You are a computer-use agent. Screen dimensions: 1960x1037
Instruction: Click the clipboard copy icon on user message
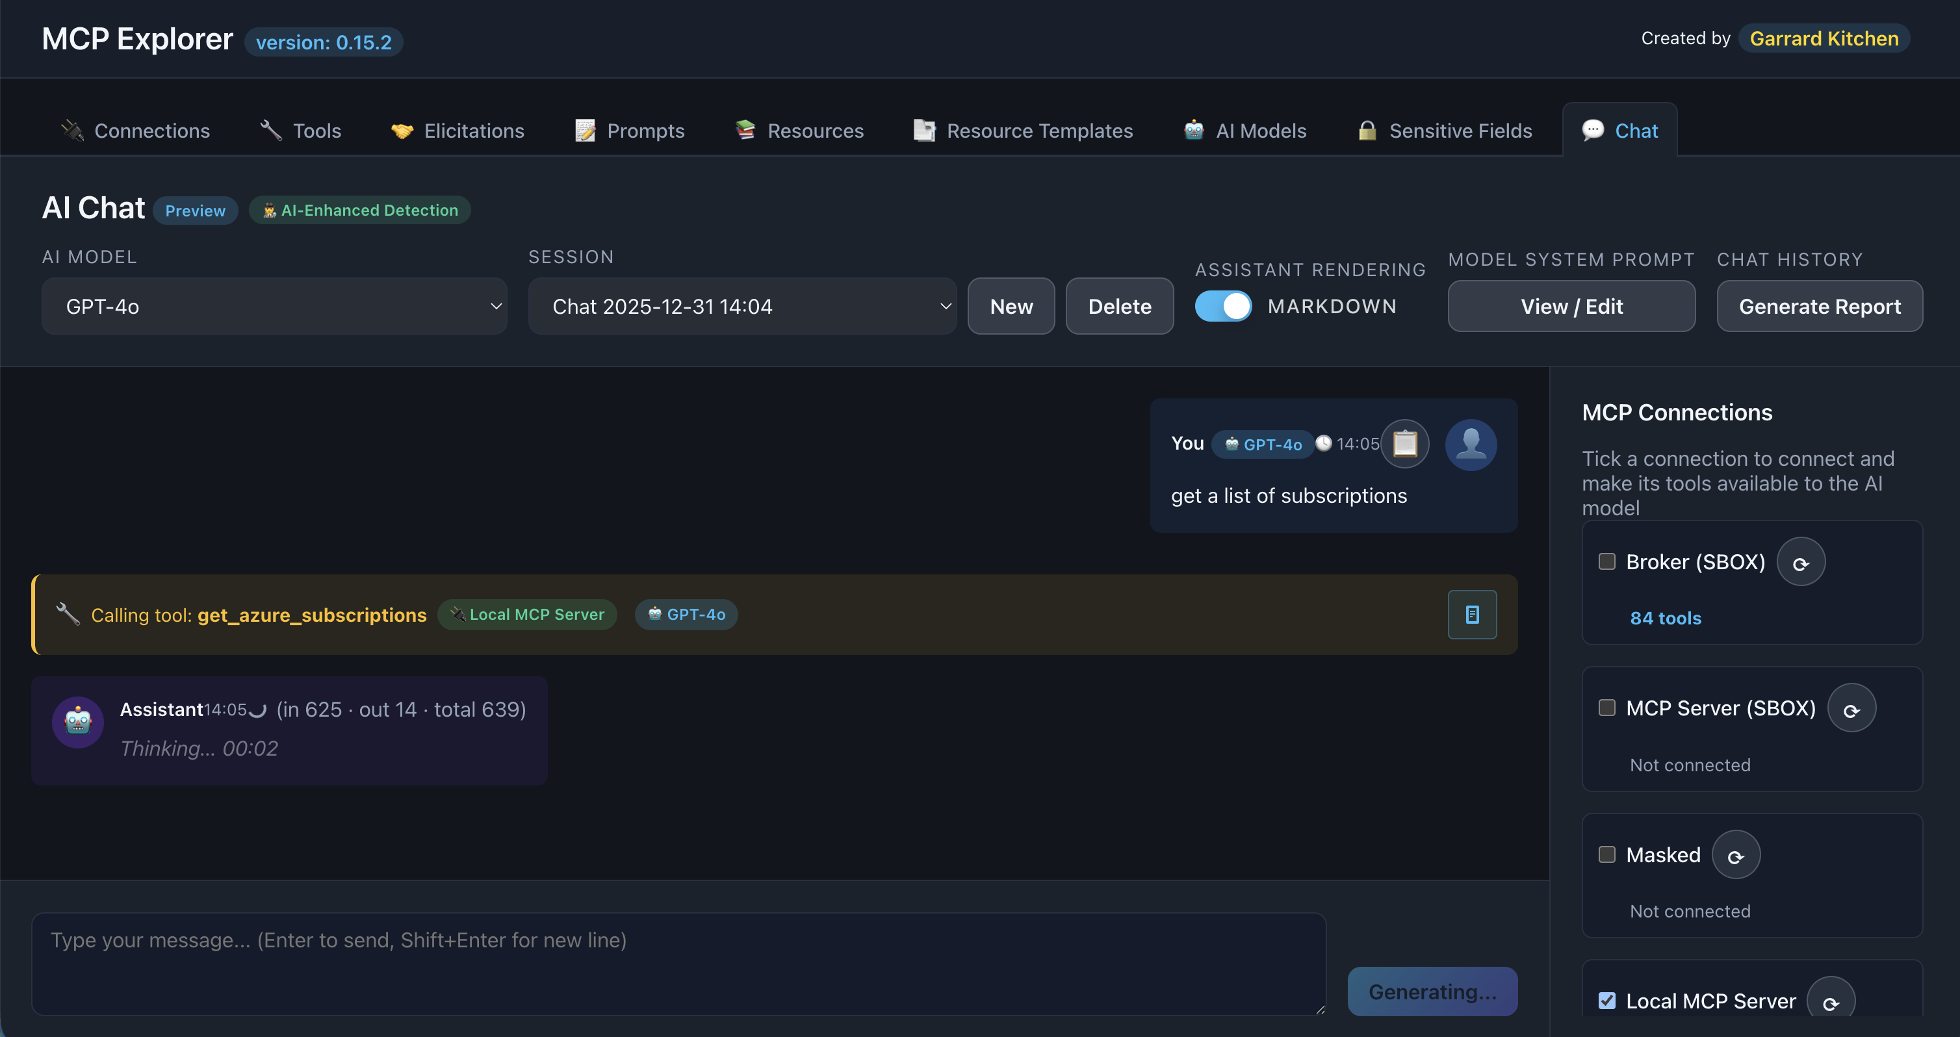[x=1404, y=444]
